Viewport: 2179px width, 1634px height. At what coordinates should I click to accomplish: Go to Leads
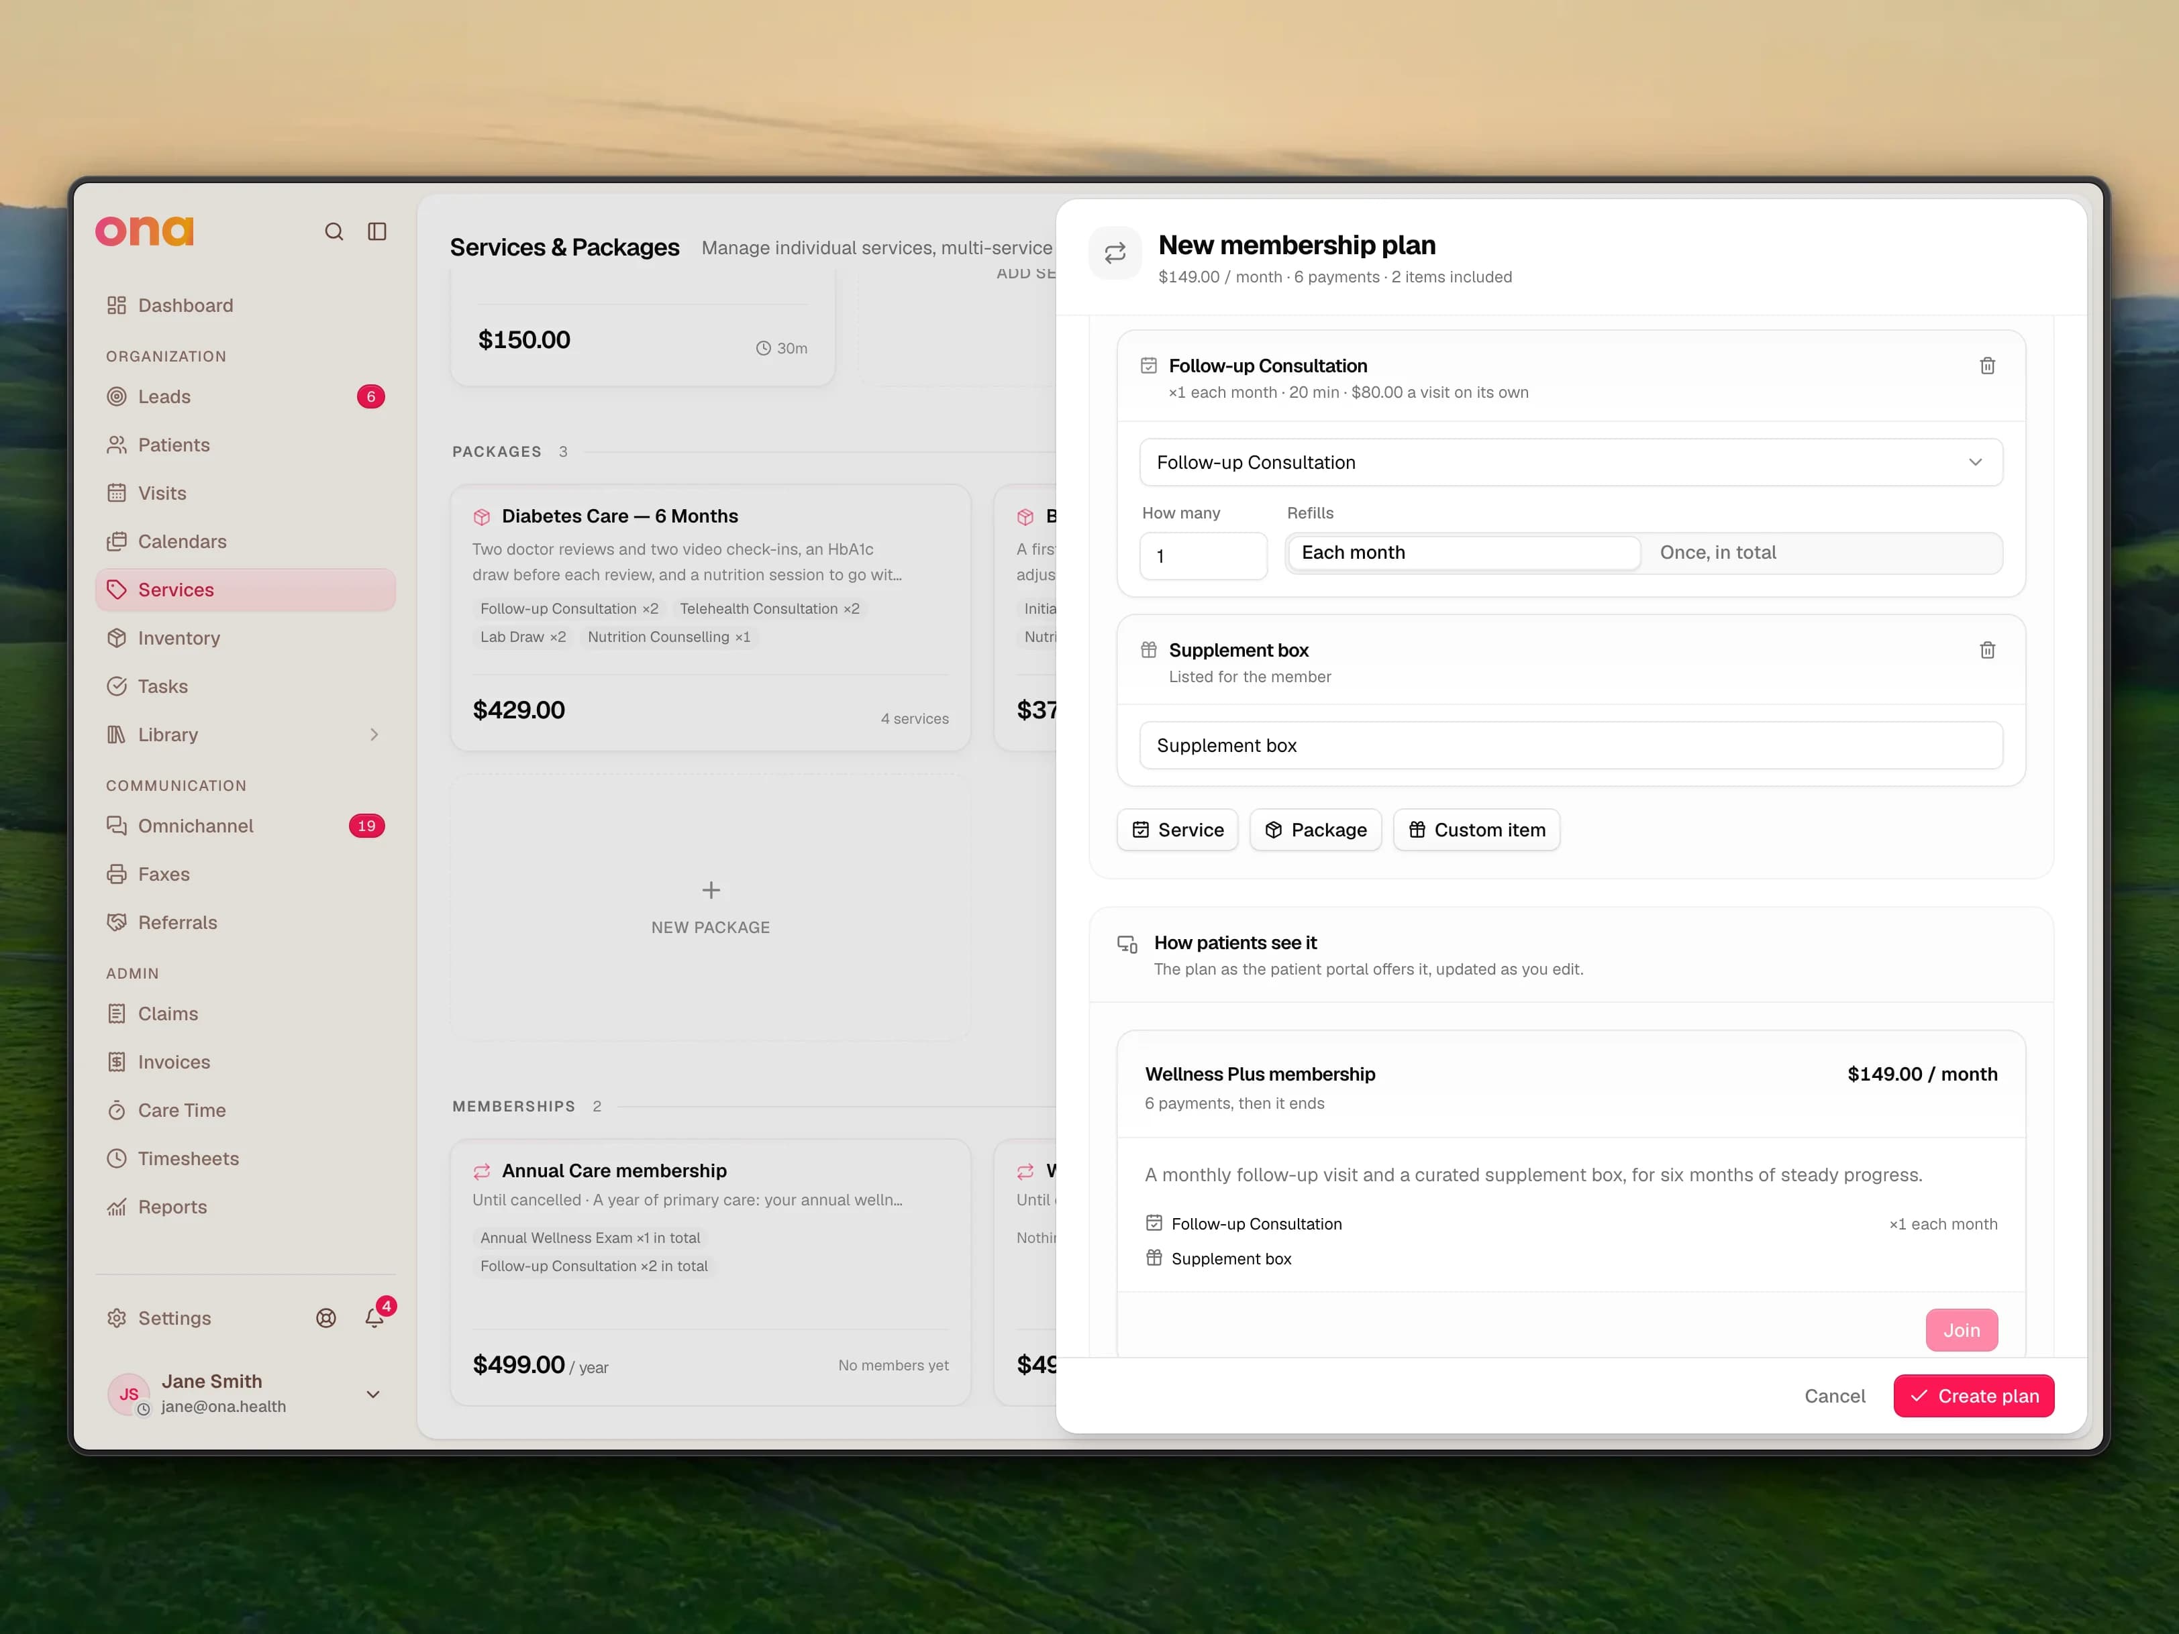coord(246,396)
